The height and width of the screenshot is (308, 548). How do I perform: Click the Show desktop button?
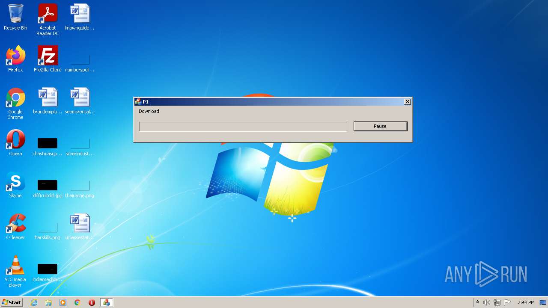[x=543, y=302]
